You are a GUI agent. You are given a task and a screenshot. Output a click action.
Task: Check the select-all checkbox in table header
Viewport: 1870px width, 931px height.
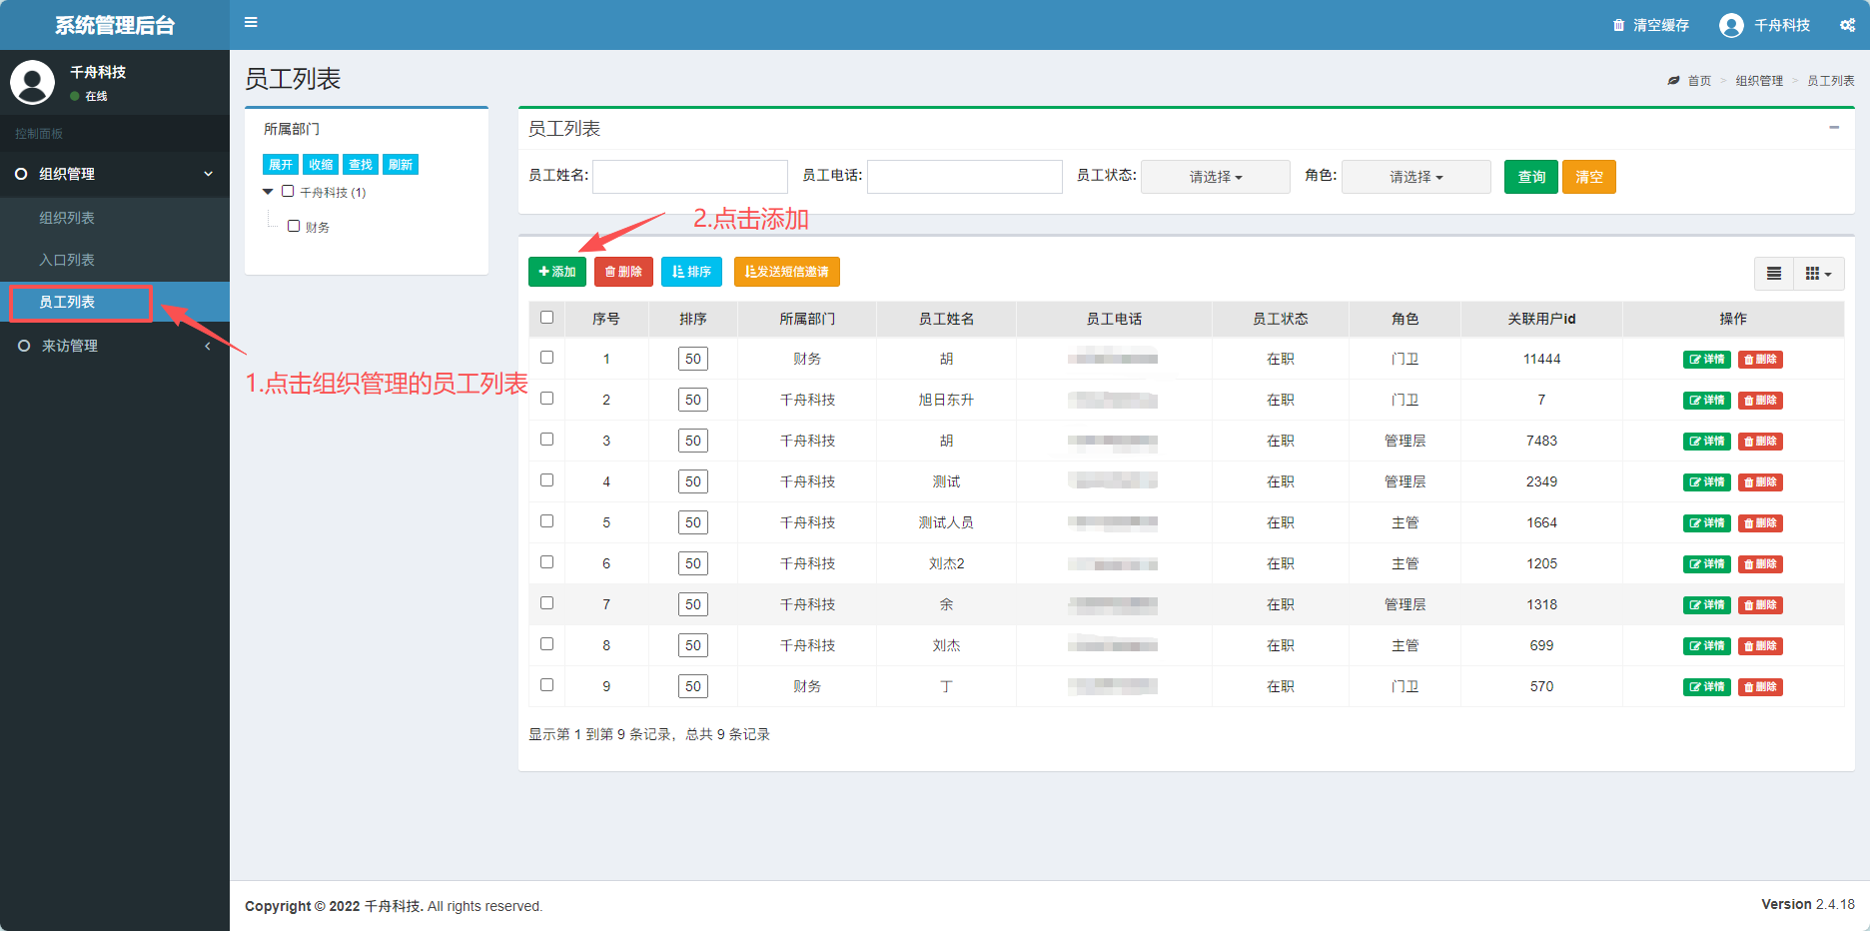click(x=546, y=318)
